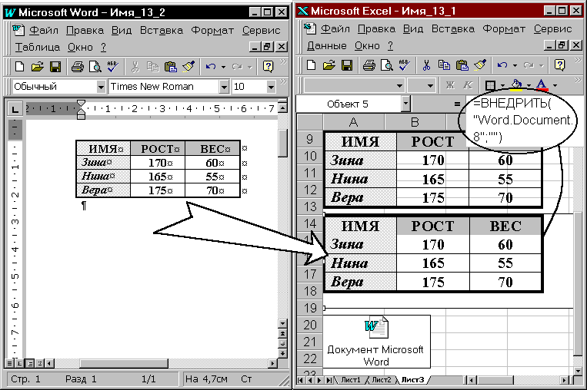Save document icon in Word toolbar

(x=55, y=67)
